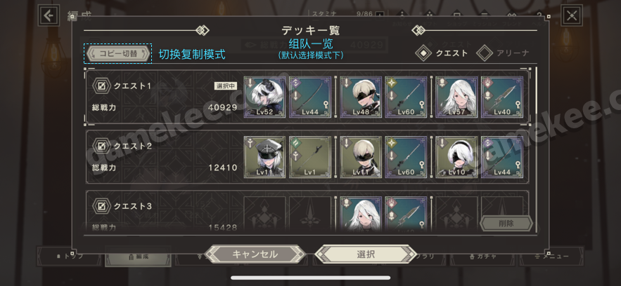Click the キャンセル button
Screen dimensions: 621x286
click(x=255, y=254)
